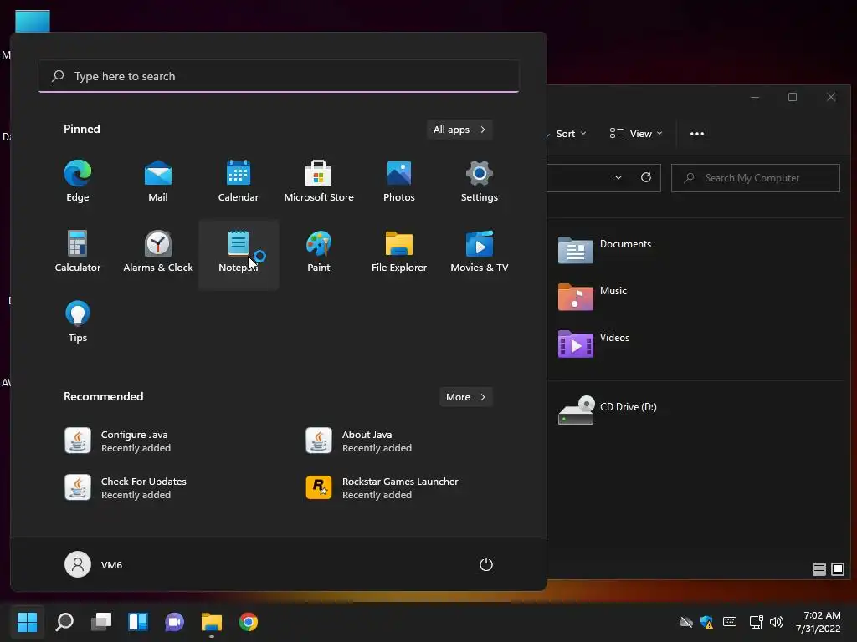The image size is (857, 642).
Task: Launch the Photos app
Action: click(399, 181)
